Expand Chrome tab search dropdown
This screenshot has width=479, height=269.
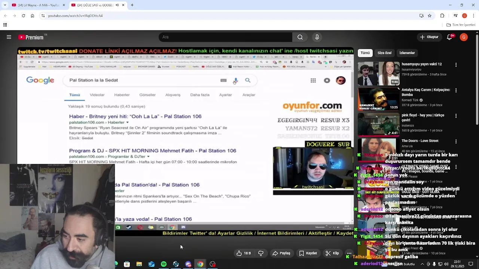(x=5, y=5)
